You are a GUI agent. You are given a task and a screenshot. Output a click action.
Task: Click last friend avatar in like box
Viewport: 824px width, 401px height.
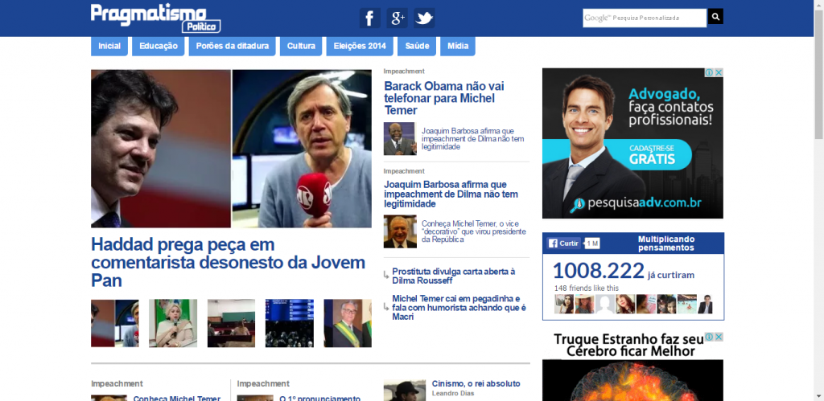tap(705, 304)
